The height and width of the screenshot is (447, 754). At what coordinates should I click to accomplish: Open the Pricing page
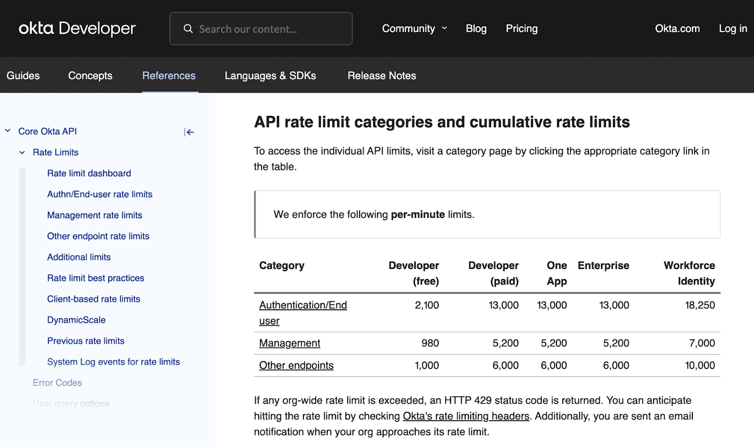point(521,28)
